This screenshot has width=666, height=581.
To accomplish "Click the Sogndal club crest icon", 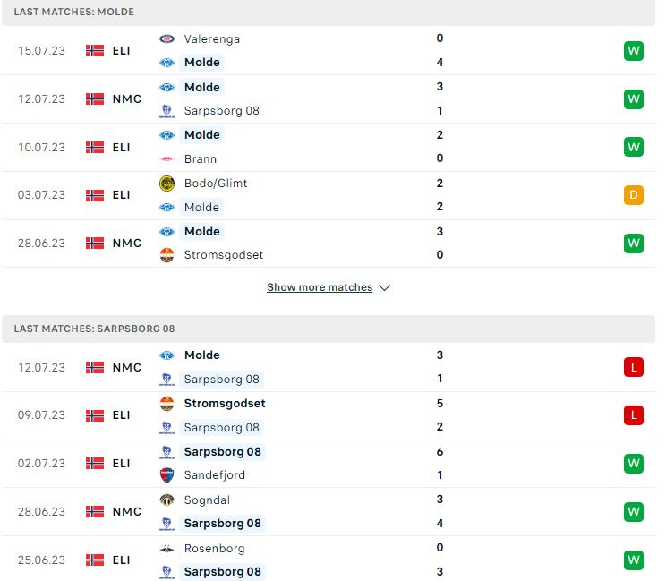I will (166, 500).
